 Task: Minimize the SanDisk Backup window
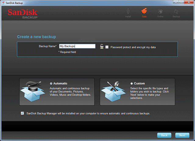click(176, 2)
